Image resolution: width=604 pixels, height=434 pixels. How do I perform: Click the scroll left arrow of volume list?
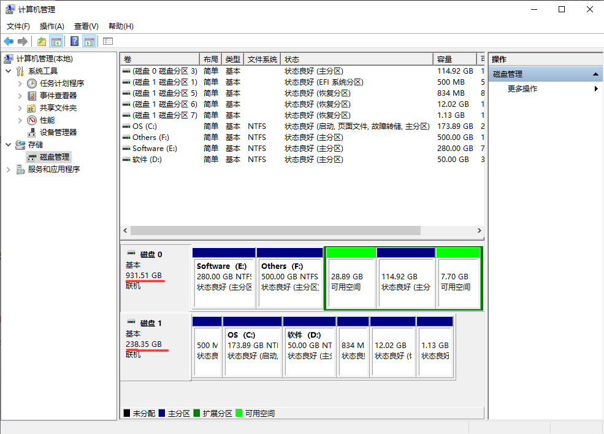pos(125,231)
